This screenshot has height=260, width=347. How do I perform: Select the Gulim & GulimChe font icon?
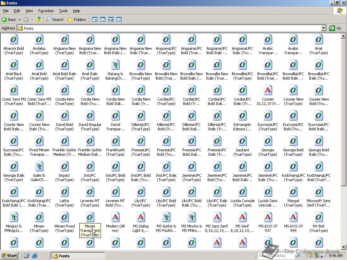point(39,167)
